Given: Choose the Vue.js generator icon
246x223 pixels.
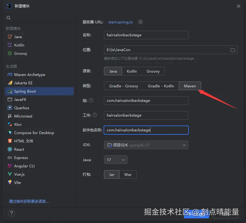Looking at the screenshot, I should pyautogui.click(x=10, y=174).
